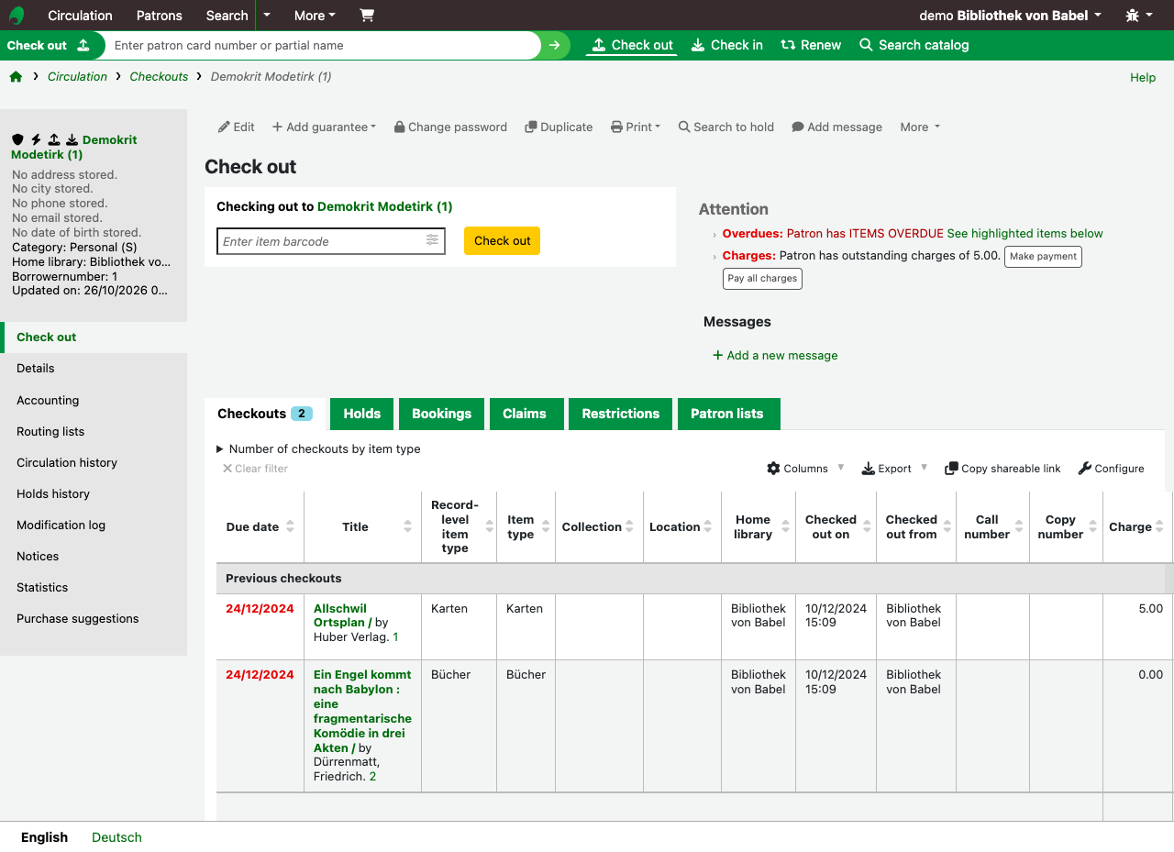This screenshot has height=852, width=1174.
Task: Click the bug icon in the top-right corner
Action: [1133, 16]
